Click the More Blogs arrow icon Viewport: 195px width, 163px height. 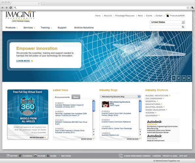point(140,139)
